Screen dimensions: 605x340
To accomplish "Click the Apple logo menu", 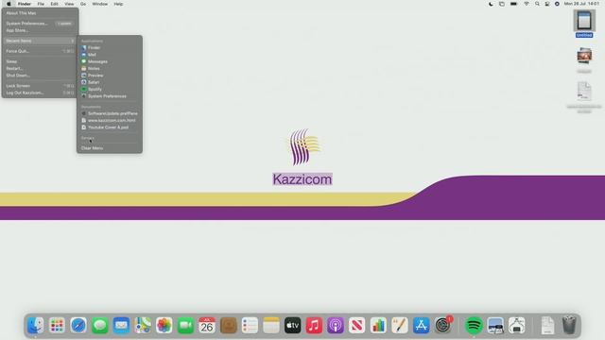I will coord(9,4).
